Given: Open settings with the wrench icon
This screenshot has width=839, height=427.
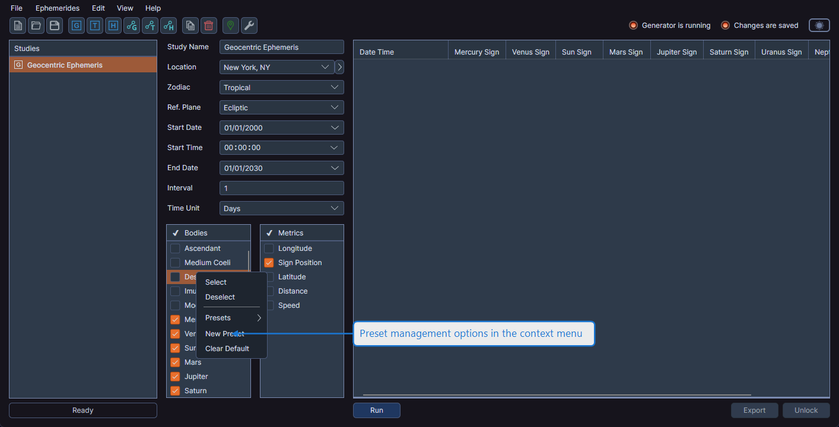Looking at the screenshot, I should click(x=249, y=25).
